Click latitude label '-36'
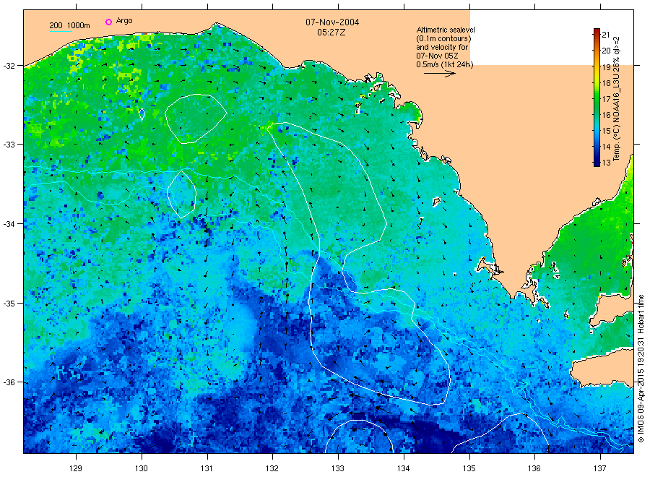 (x=8, y=382)
